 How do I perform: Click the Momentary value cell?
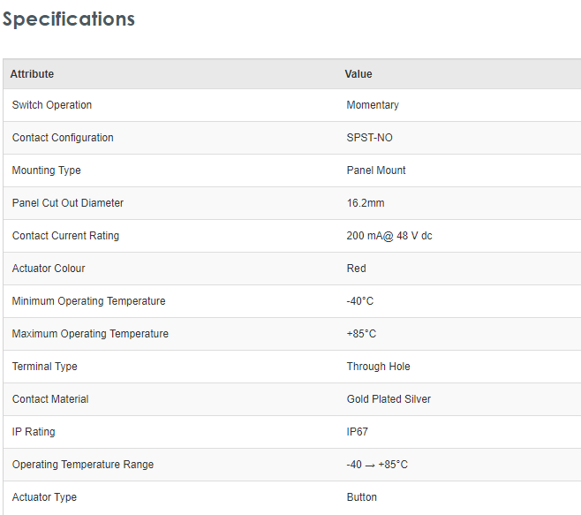click(x=373, y=105)
